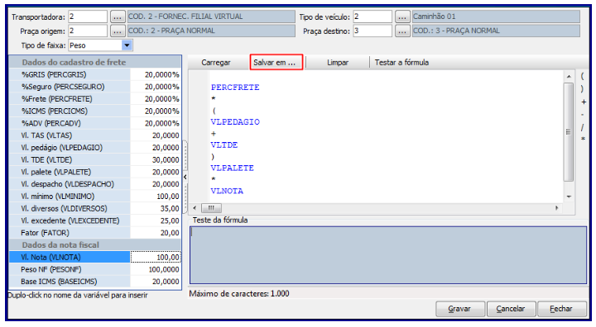Viewport: 596px width, 327px height.
Task: Select the Vl. palete (VLPALETE) row
Action: pyautogui.click(x=95, y=172)
